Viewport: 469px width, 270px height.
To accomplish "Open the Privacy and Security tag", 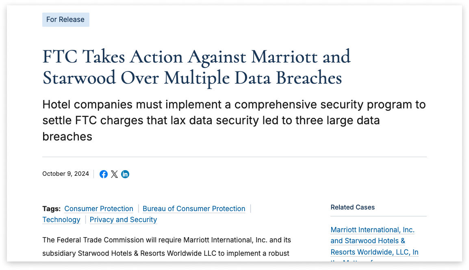I will pyautogui.click(x=123, y=220).
